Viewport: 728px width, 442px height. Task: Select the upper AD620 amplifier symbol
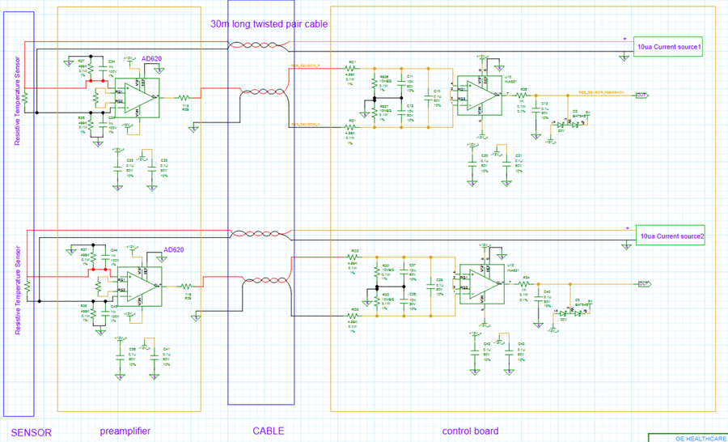click(x=137, y=98)
